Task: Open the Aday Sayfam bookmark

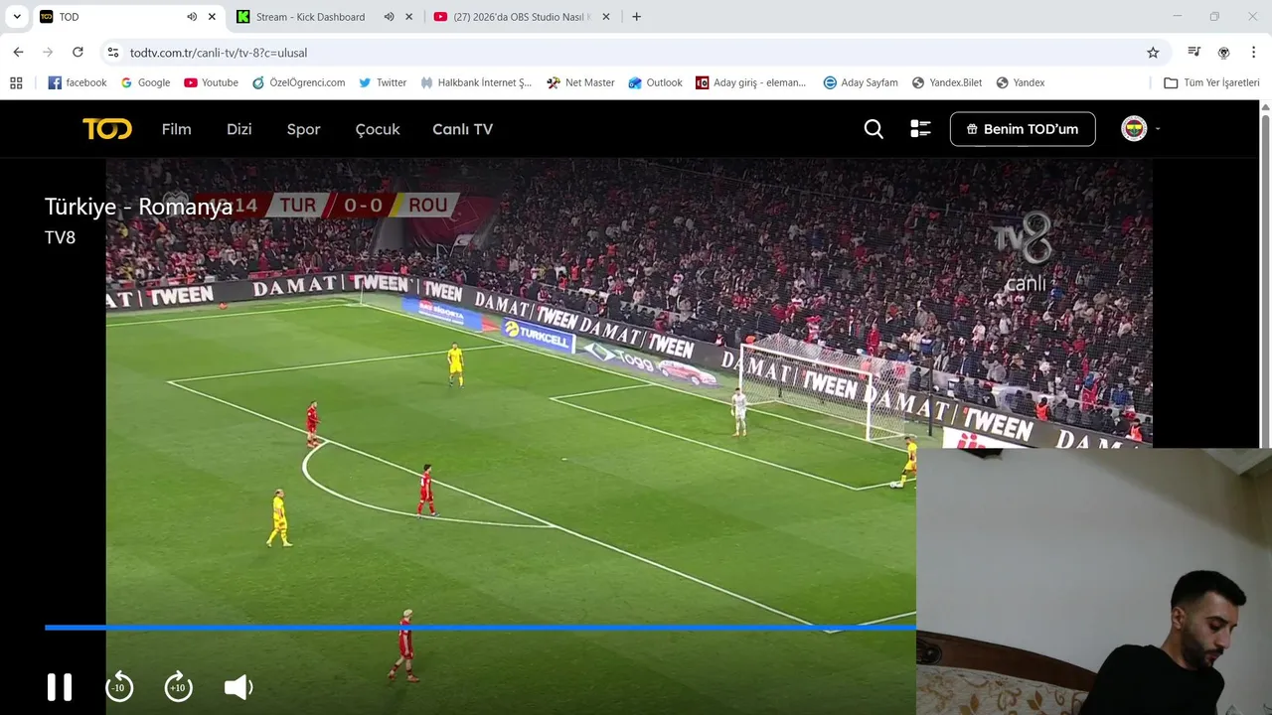Action: click(861, 82)
